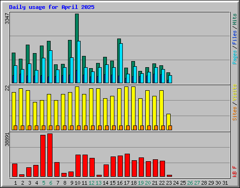
Task: Click the green weekend day 5 label
Action: pyautogui.click(x=44, y=183)
